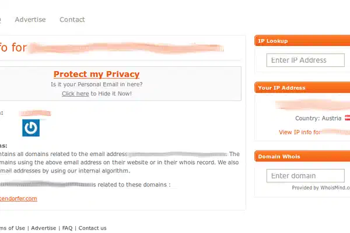This screenshot has height=233, width=350.
Task: Click the footer Advertise link
Action: click(44, 228)
